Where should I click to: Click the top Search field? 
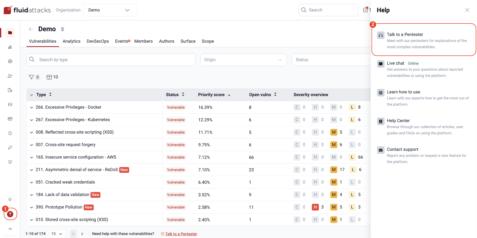pos(328,10)
